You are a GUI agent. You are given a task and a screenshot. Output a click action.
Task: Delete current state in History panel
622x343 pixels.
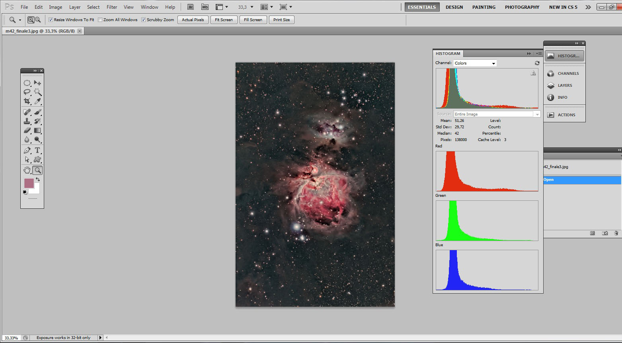tap(616, 233)
